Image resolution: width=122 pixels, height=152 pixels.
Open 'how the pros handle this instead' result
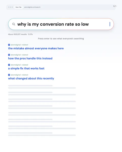[30, 58]
